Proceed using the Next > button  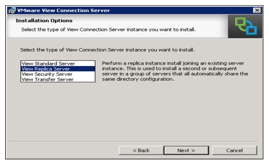[x=186, y=150]
